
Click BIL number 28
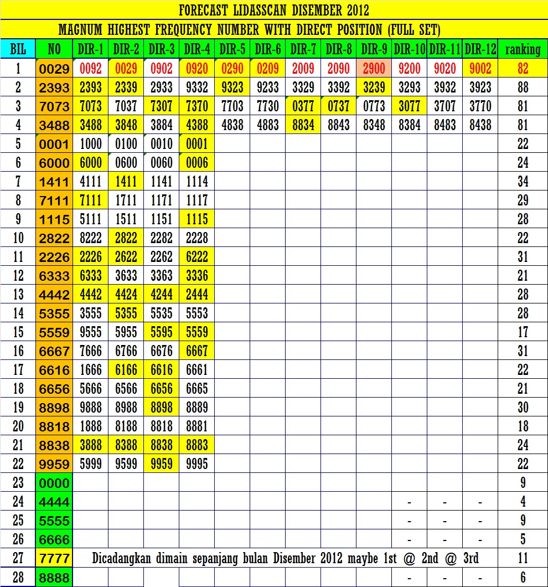point(18,577)
